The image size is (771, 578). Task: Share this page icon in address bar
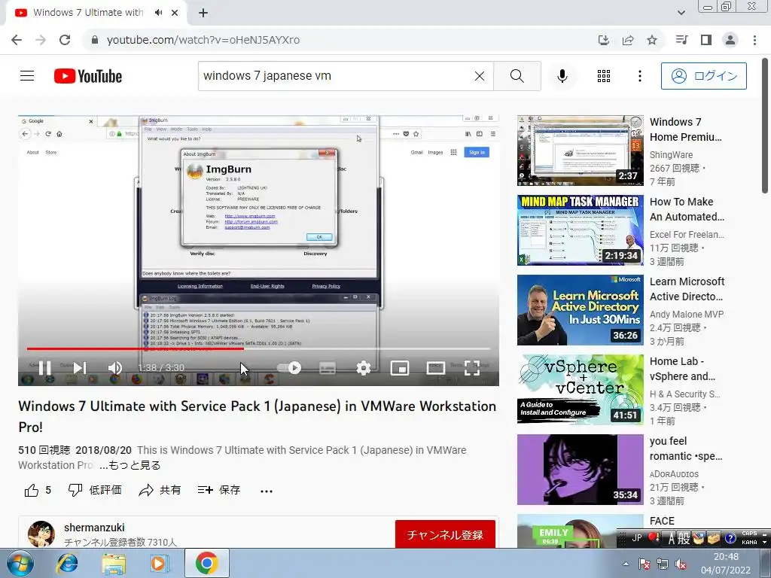pos(628,40)
